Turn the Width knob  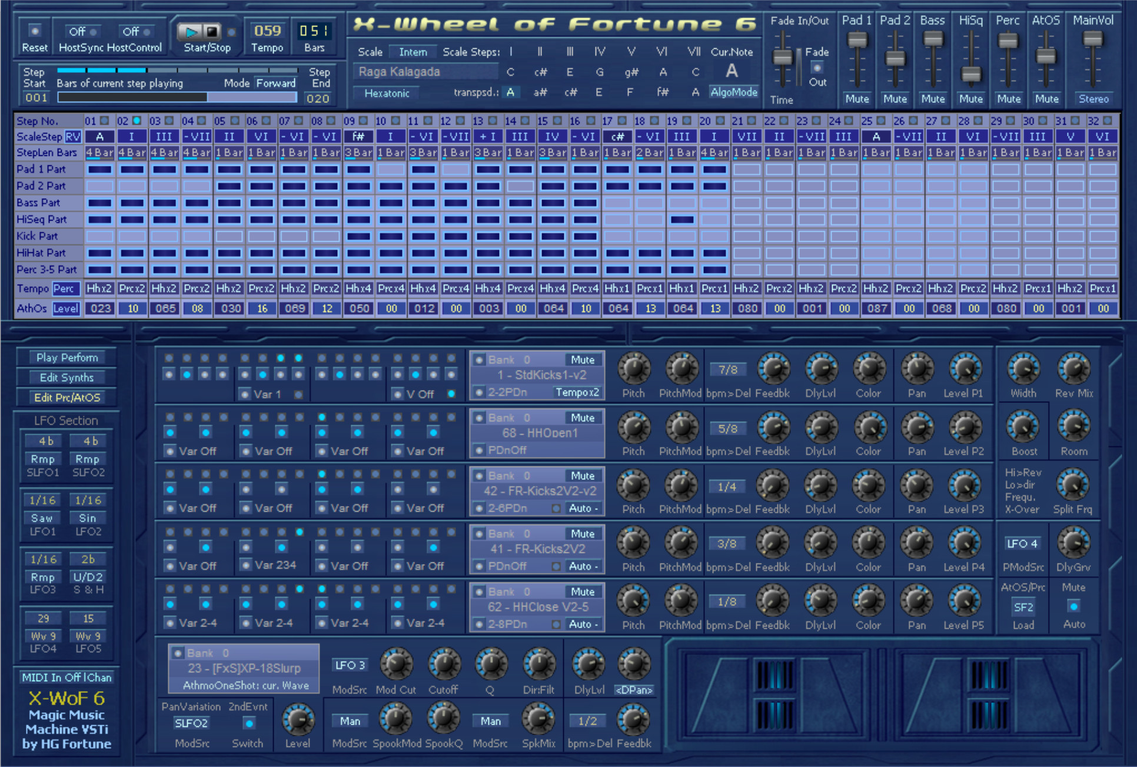click(1024, 368)
